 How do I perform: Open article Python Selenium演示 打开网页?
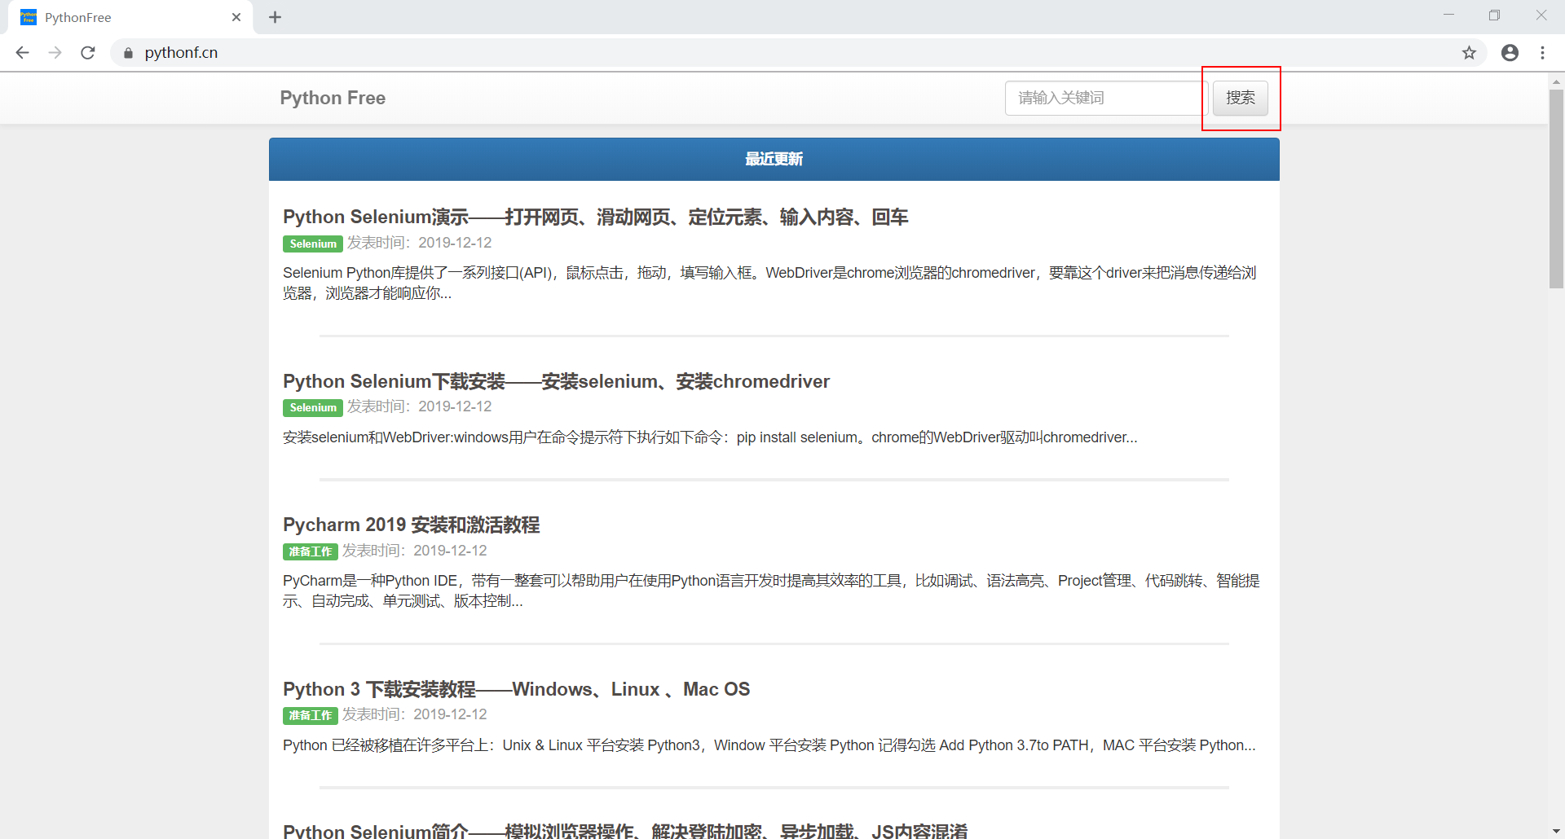(595, 217)
